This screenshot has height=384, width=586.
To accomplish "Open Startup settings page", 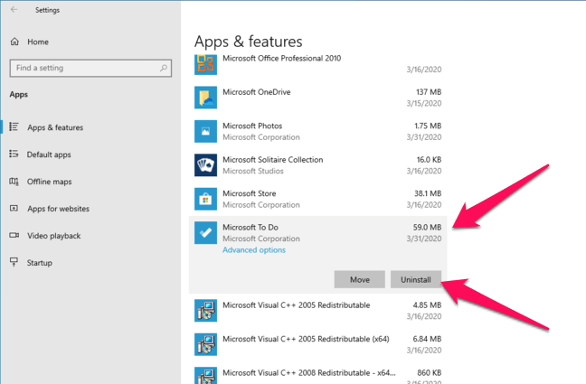I will 39,263.
